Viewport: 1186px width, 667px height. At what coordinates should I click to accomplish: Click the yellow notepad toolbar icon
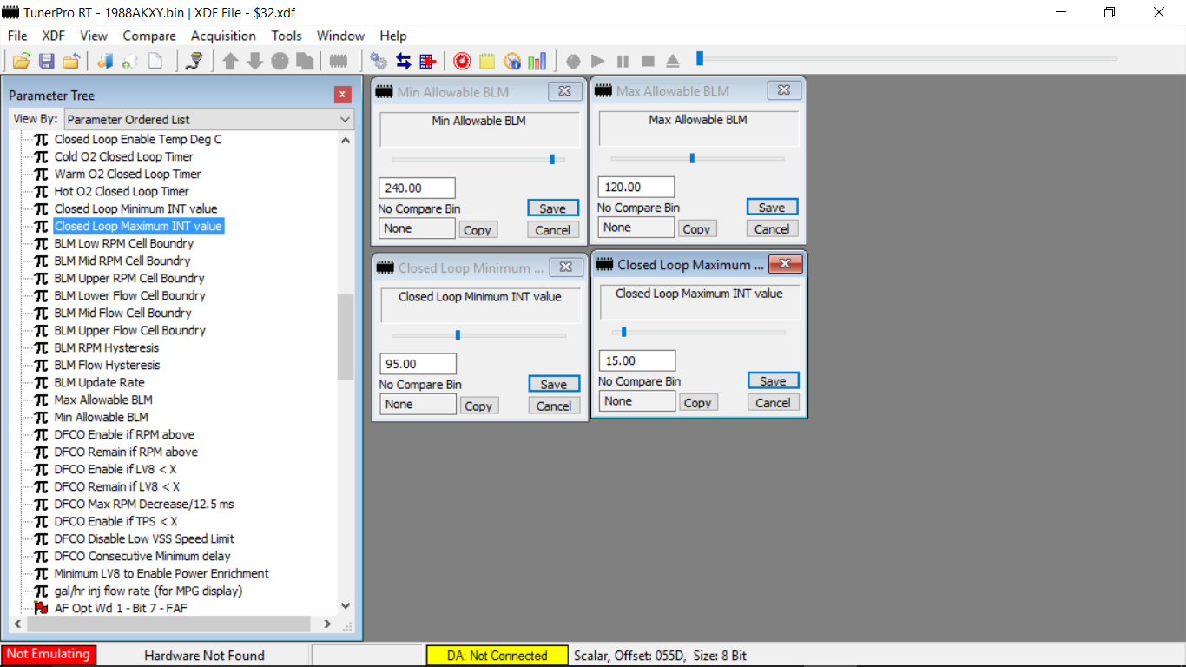[487, 61]
